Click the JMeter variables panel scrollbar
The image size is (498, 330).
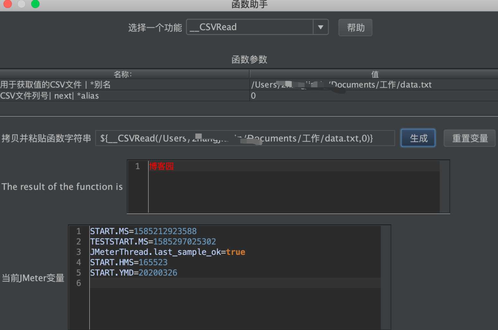pos(386,277)
